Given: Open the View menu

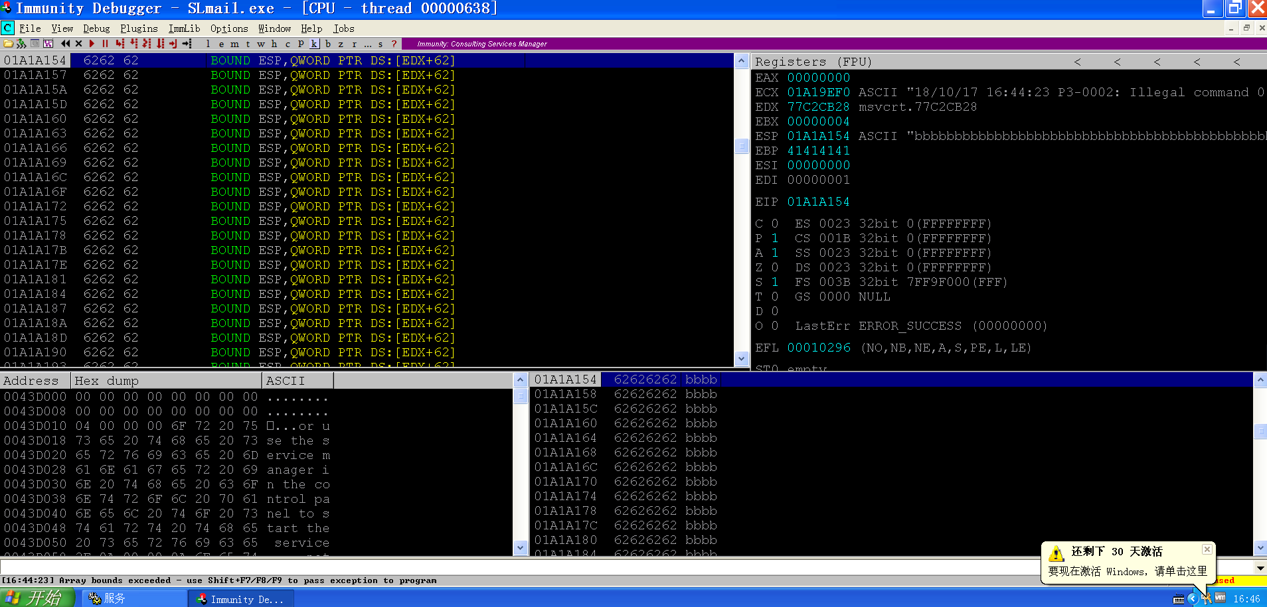Looking at the screenshot, I should point(62,29).
